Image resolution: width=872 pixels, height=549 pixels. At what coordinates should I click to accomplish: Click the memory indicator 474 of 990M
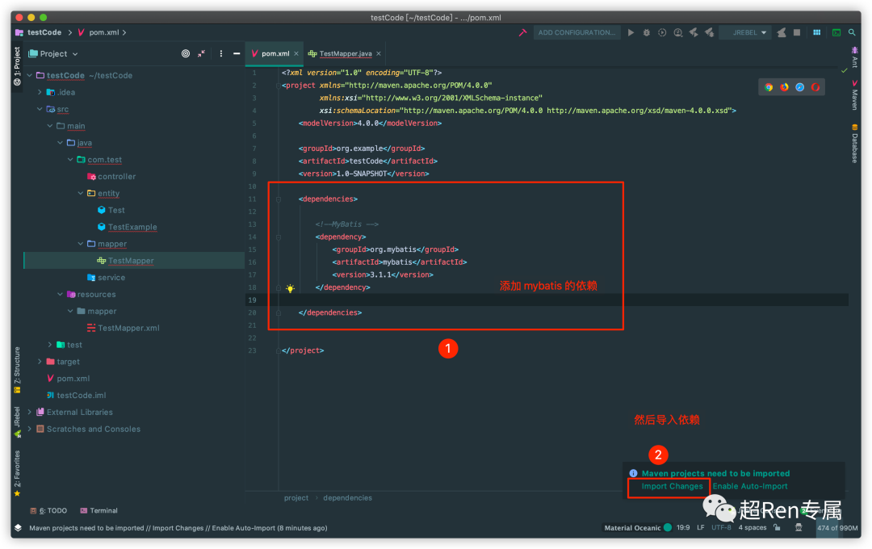coord(837,528)
